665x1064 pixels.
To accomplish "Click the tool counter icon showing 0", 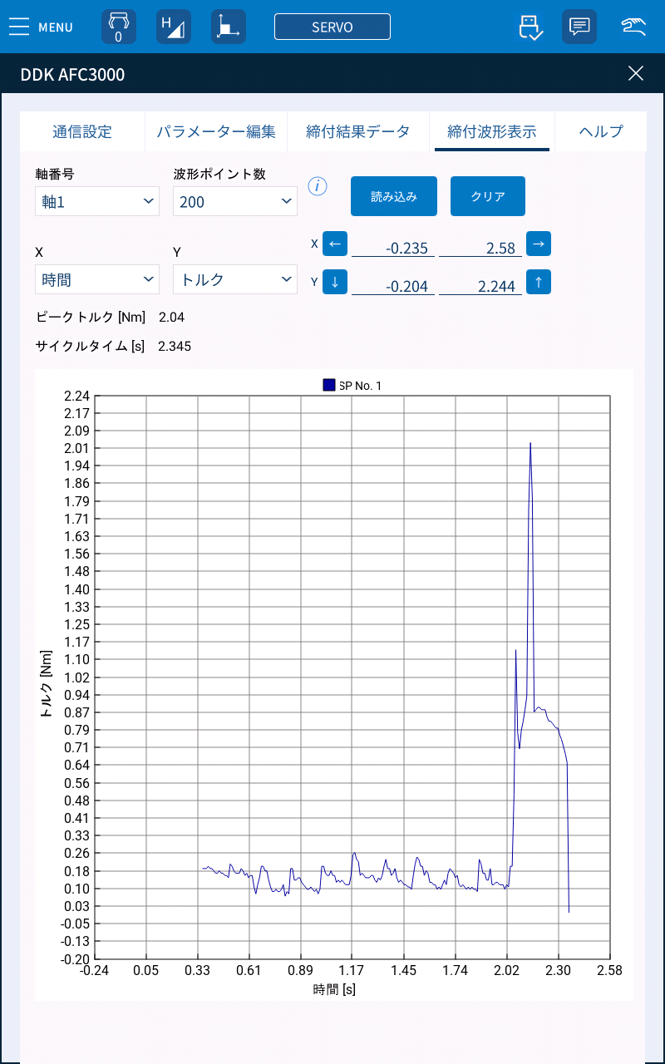I will (118, 26).
